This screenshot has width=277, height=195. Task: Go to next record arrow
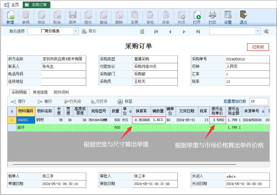(x=184, y=31)
